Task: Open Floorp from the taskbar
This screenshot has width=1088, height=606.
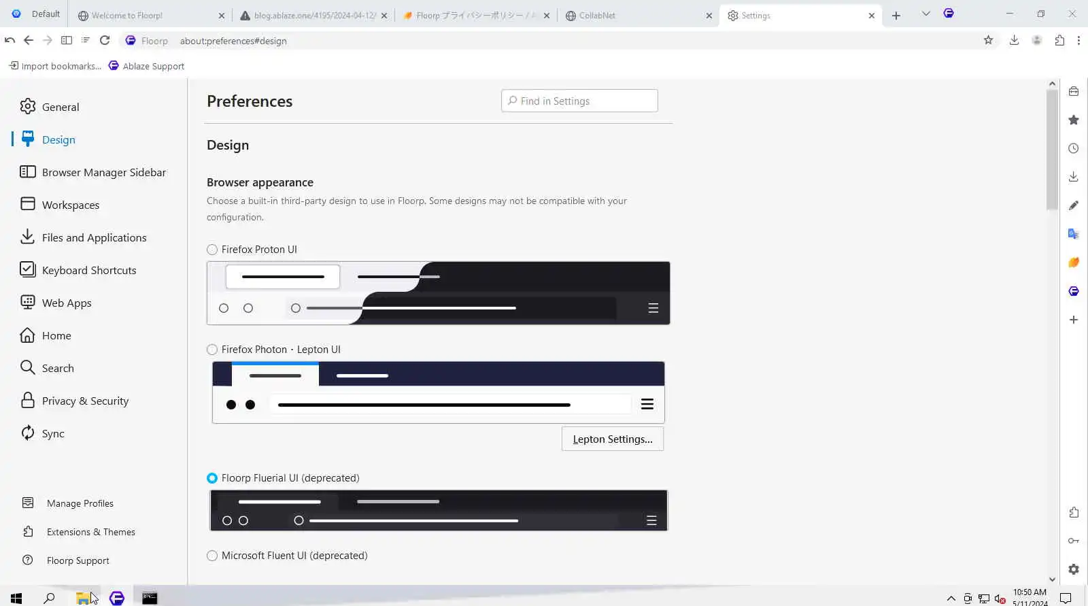Action: (117, 598)
